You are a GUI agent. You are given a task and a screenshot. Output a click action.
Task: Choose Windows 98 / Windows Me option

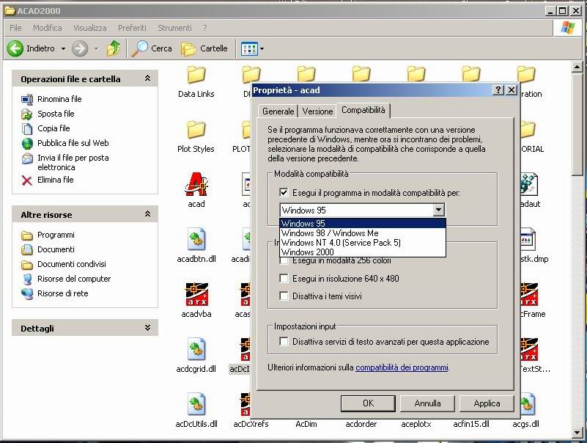(x=362, y=233)
